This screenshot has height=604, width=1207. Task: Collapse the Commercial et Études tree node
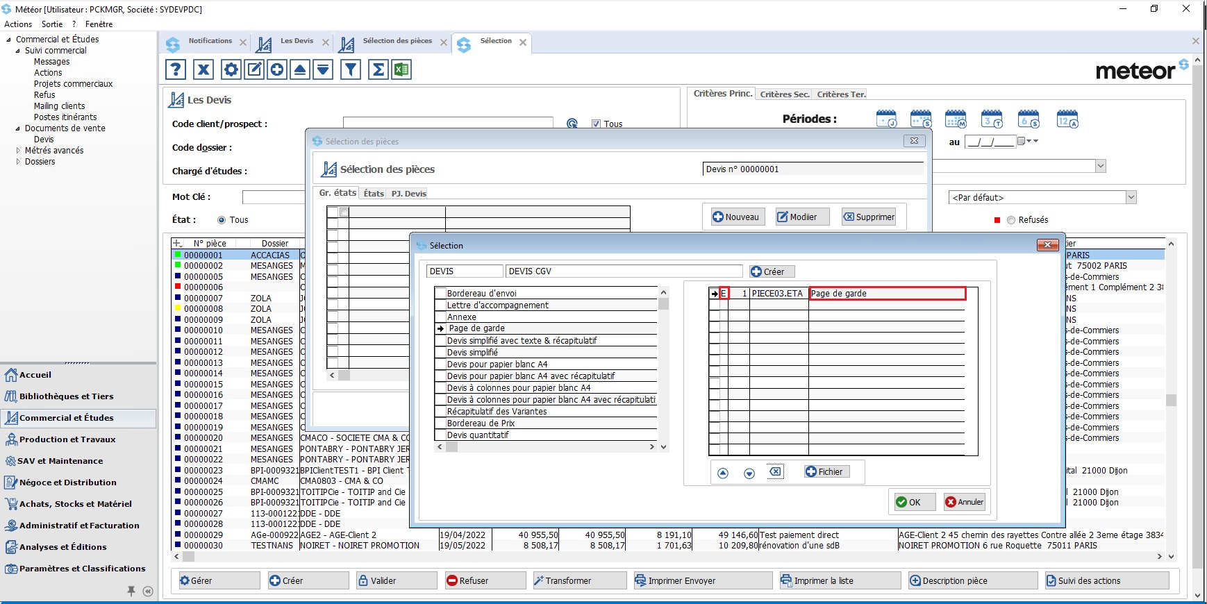coord(8,40)
